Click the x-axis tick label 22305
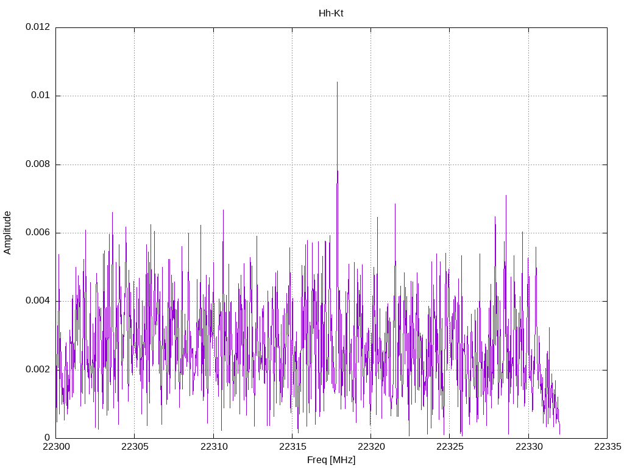The height and width of the screenshot is (468, 624). point(135,447)
